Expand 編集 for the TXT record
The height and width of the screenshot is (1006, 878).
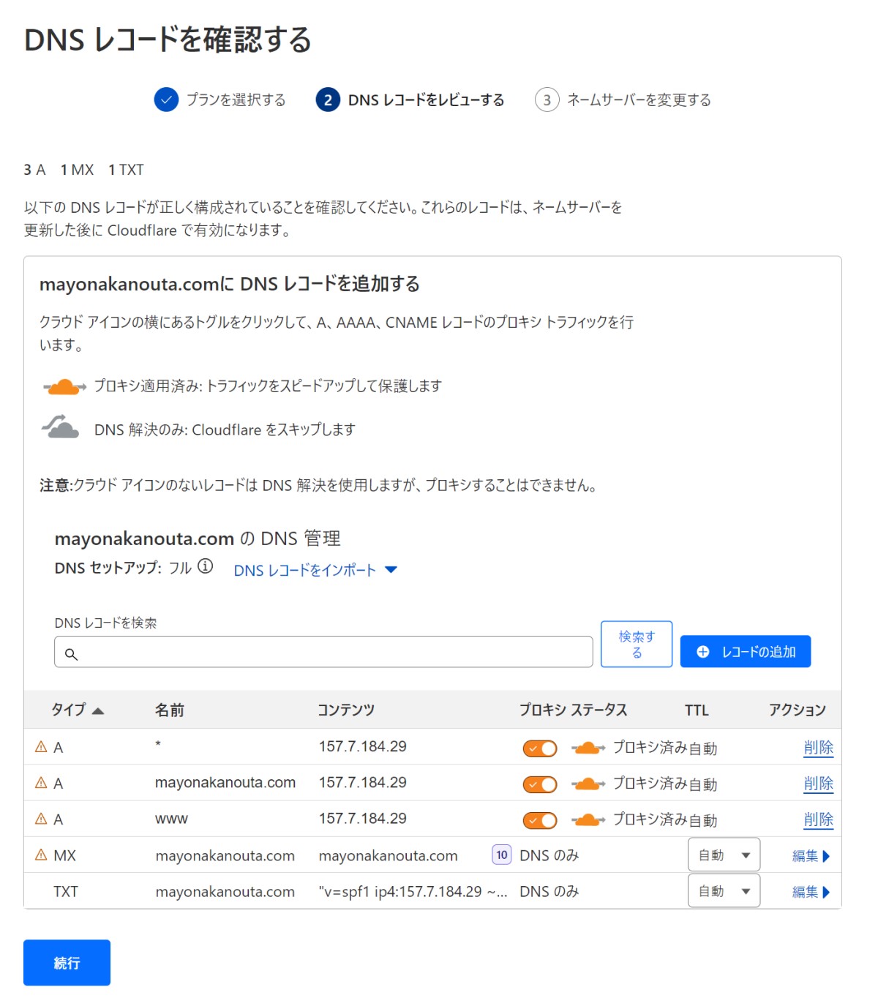click(811, 891)
